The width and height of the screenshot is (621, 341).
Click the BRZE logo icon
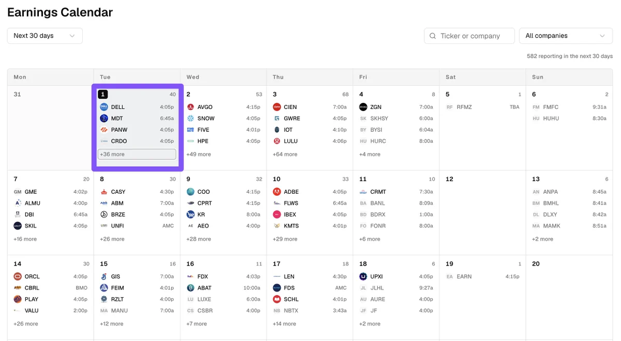tap(103, 214)
